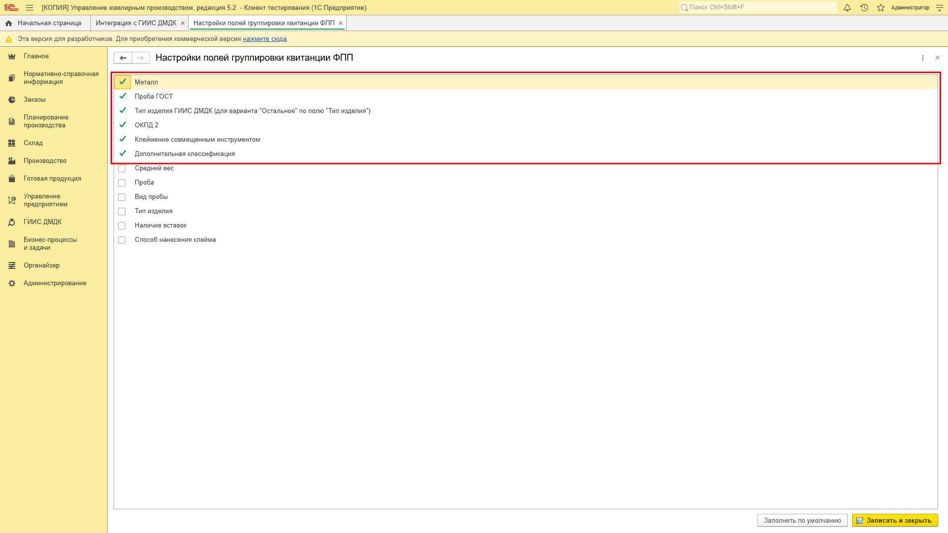
Task: Enable the Наличие вставок checkbox
Action: (122, 226)
